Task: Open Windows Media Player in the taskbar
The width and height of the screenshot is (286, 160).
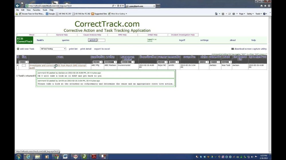Action: (47, 157)
